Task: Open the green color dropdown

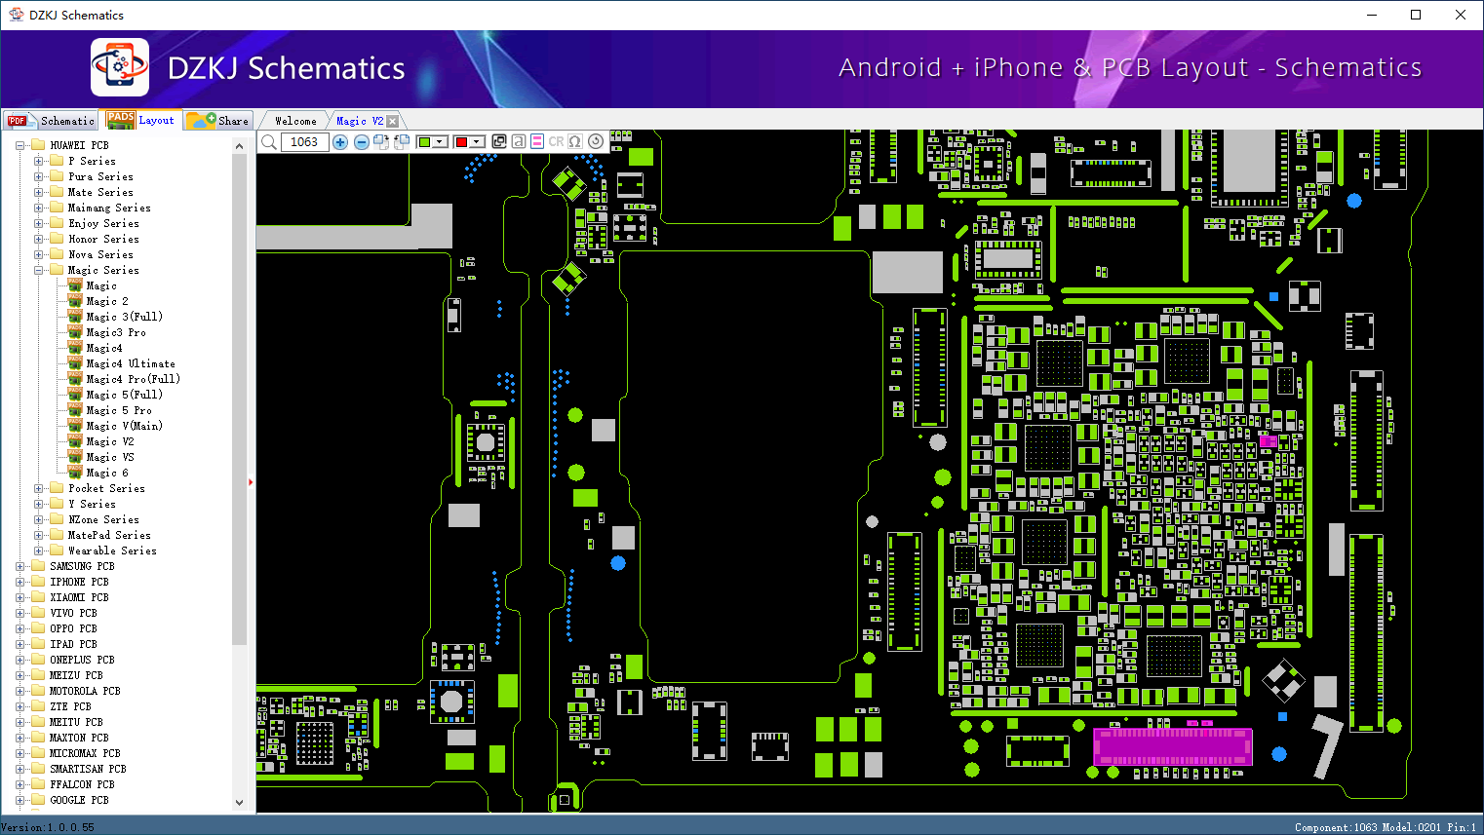Action: [x=440, y=142]
